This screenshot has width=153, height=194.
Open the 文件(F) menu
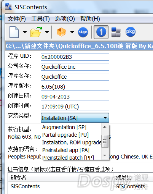click(x=17, y=19)
